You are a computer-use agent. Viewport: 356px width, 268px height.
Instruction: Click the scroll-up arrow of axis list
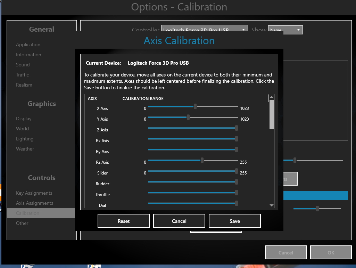point(271,97)
